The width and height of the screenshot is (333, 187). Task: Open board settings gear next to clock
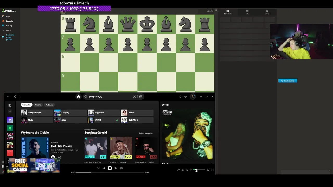click(x=216, y=11)
